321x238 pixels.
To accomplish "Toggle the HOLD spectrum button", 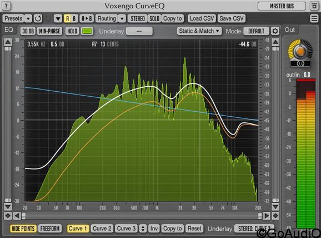I will pos(72,31).
